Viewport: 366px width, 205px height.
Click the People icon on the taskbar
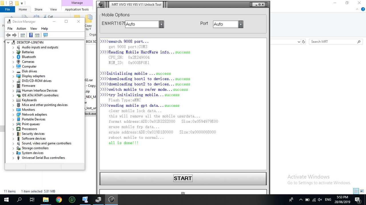pyautogui.click(x=291, y=200)
